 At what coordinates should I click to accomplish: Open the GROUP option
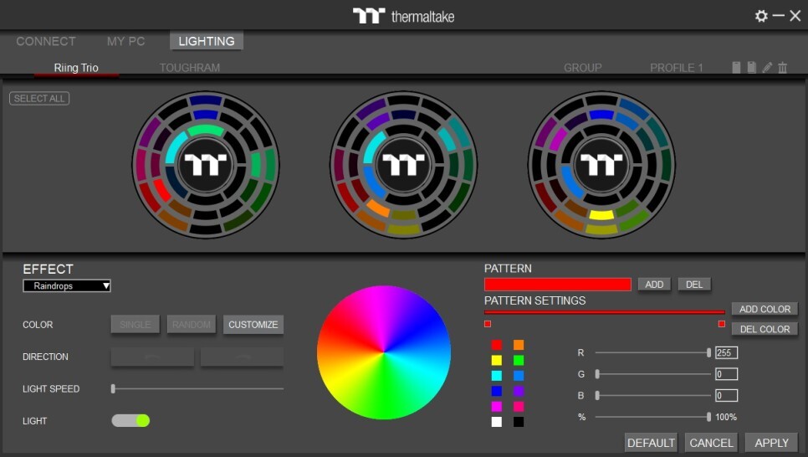pos(583,68)
